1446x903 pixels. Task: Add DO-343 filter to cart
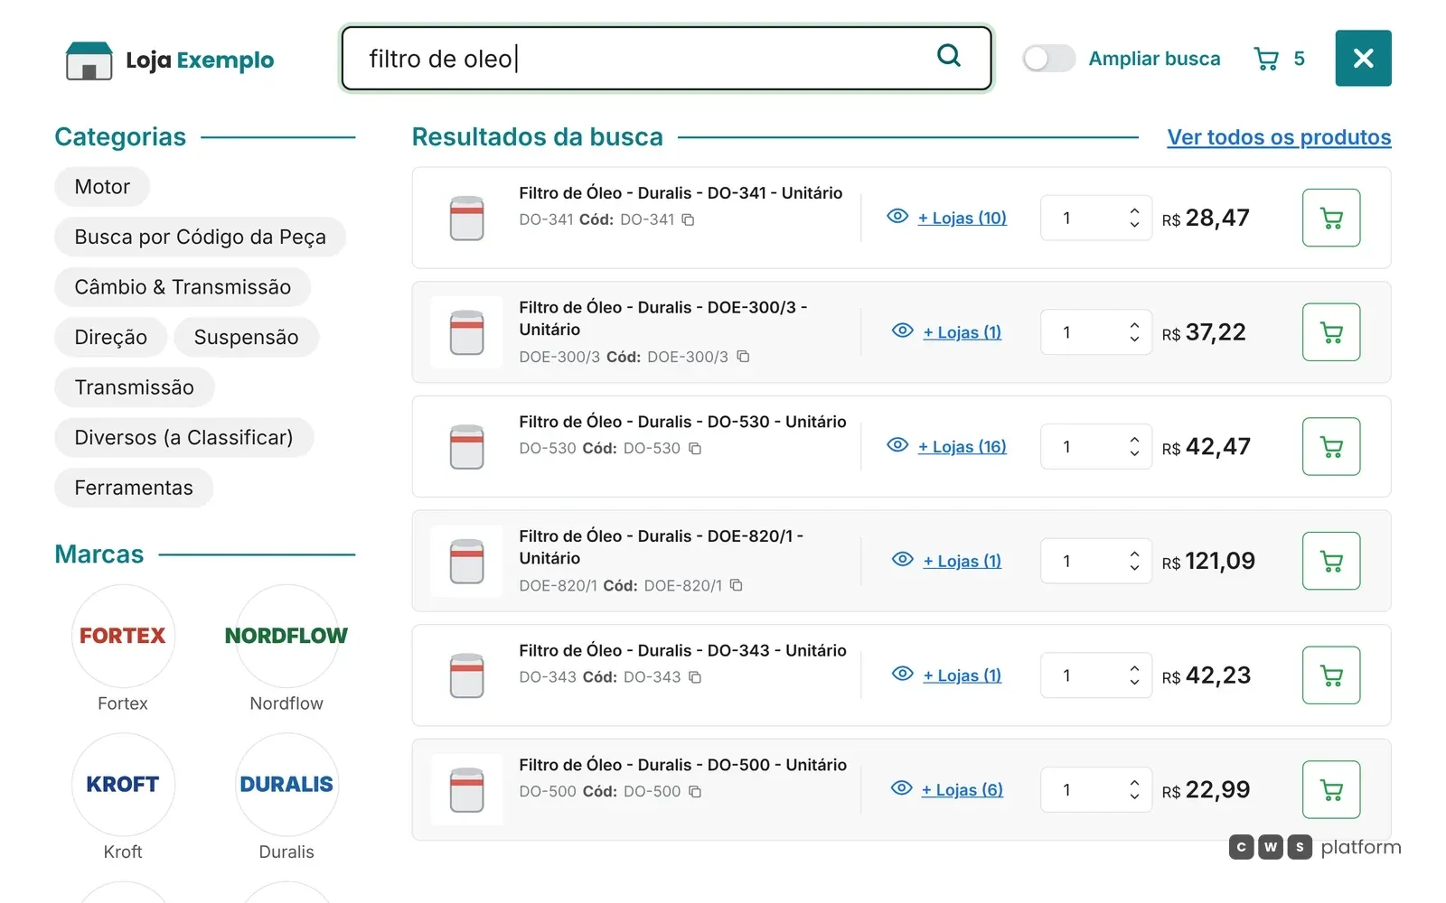point(1330,675)
